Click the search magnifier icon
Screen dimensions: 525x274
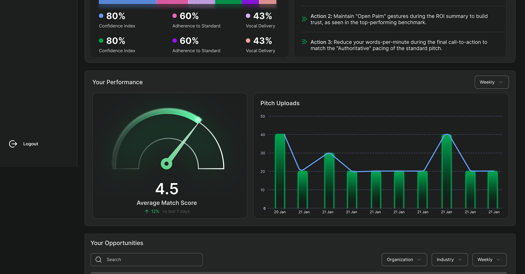click(x=98, y=259)
